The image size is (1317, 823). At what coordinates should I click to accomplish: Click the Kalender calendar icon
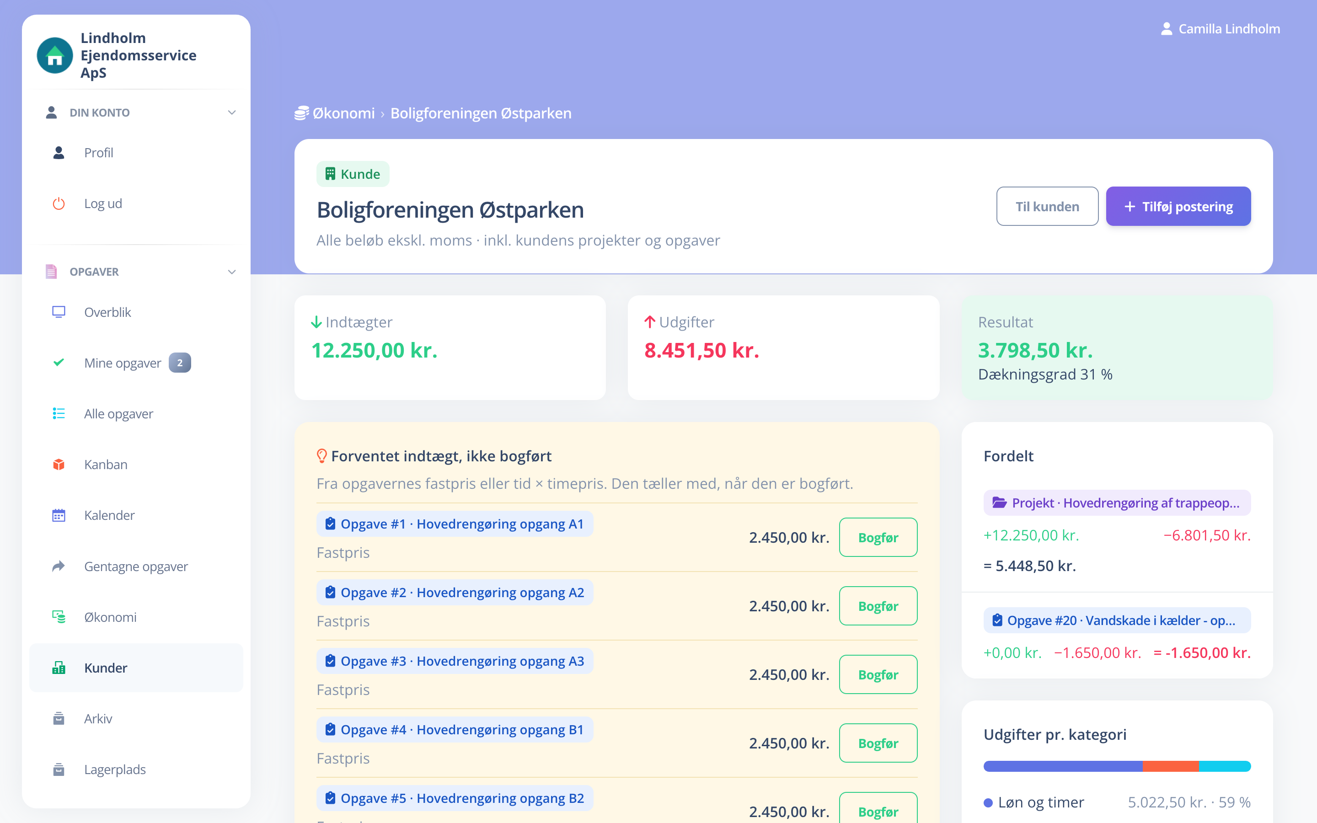pos(59,515)
